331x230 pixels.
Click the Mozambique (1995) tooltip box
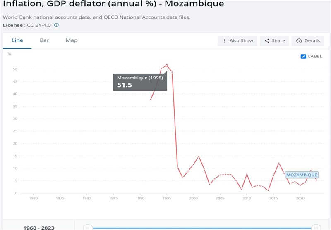140,82
